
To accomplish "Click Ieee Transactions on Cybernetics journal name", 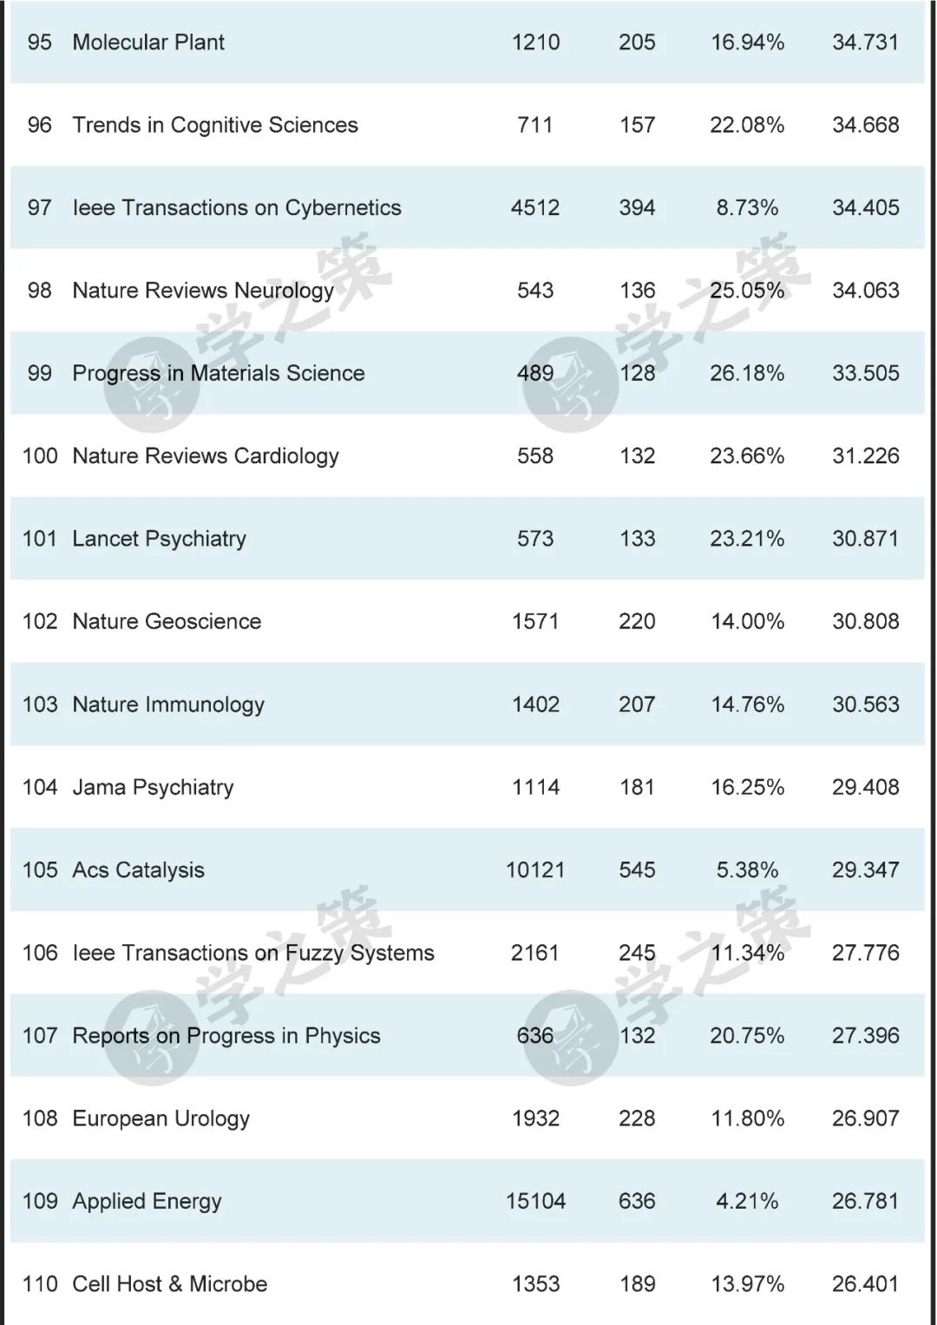I will pyautogui.click(x=237, y=208).
